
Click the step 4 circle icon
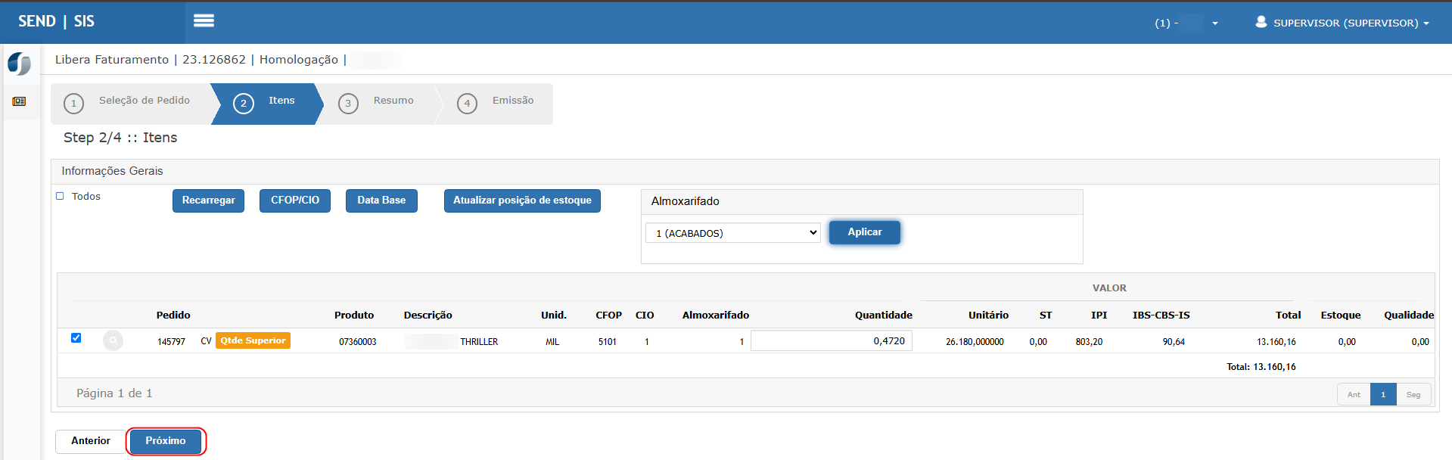467,104
